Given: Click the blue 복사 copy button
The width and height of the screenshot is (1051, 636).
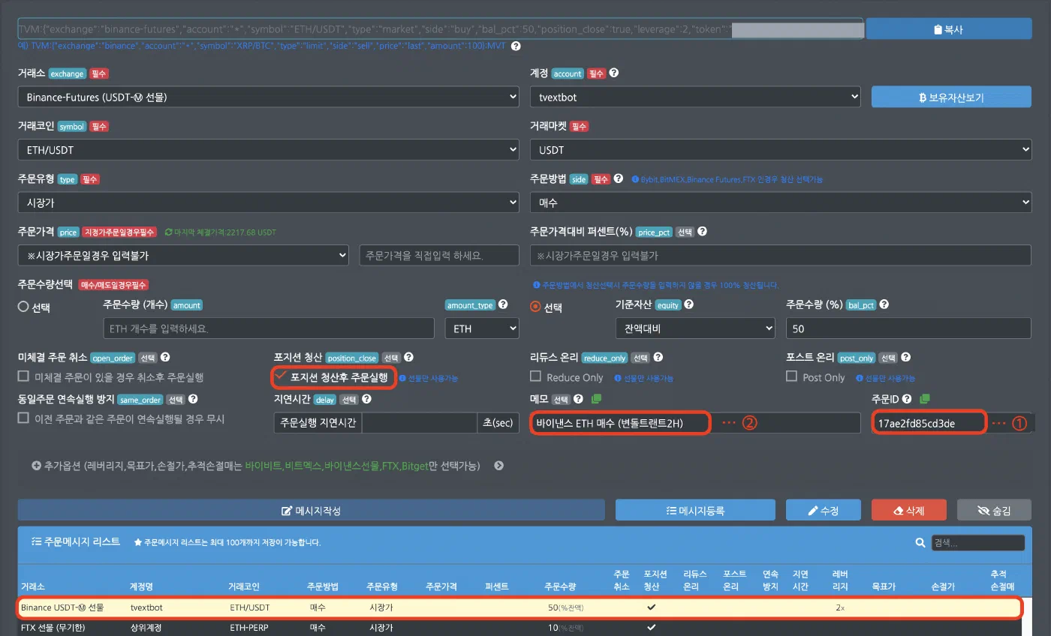Looking at the screenshot, I should point(949,29).
